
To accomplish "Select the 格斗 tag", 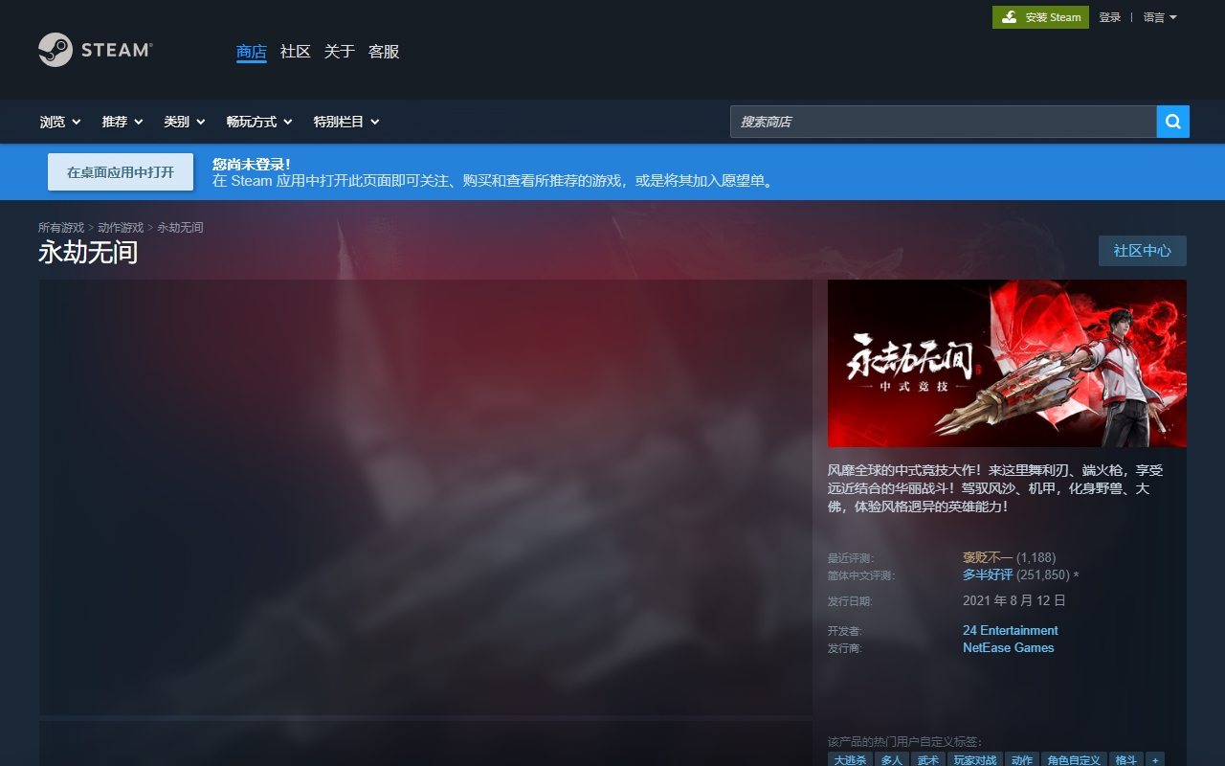I will [x=1125, y=759].
